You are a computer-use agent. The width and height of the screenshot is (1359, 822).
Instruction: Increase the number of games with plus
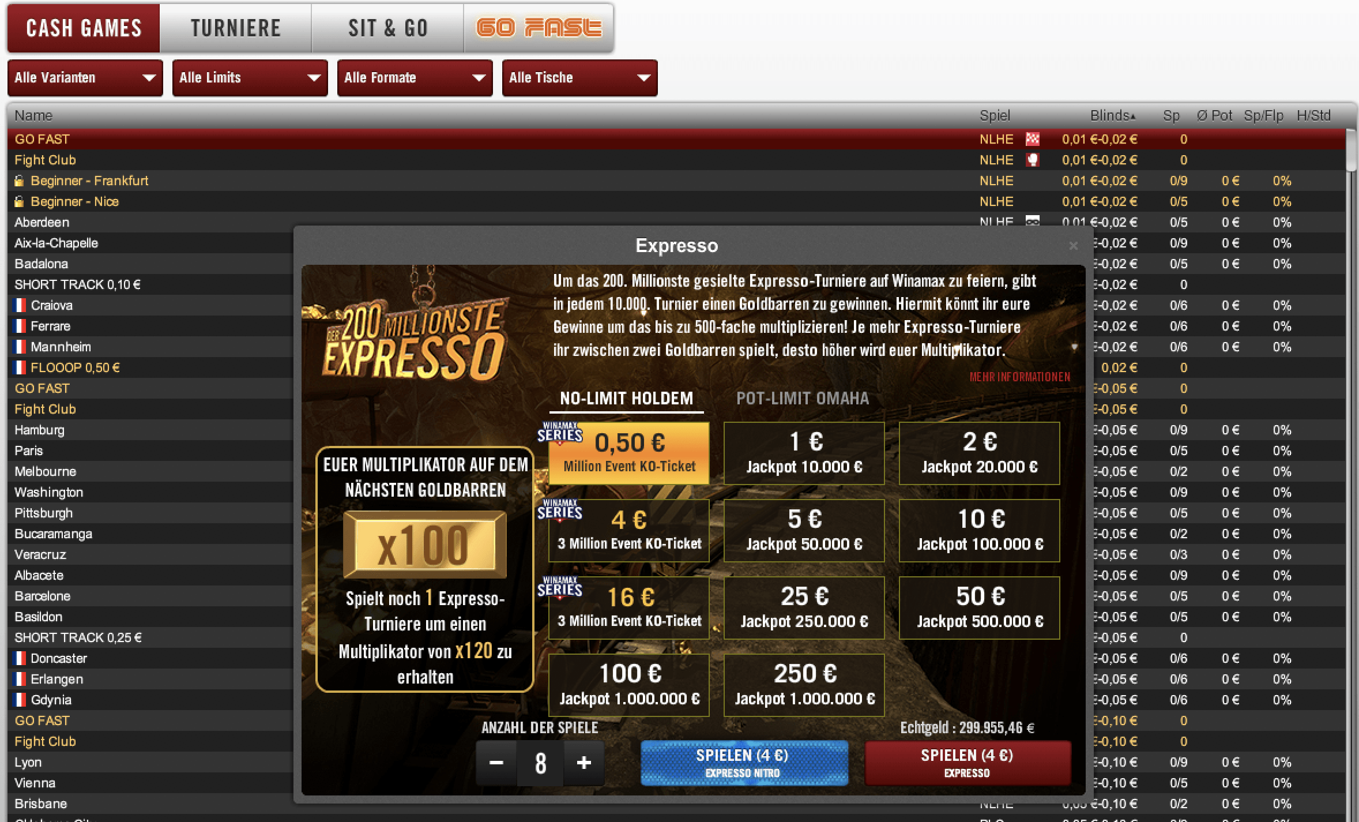pyautogui.click(x=583, y=763)
